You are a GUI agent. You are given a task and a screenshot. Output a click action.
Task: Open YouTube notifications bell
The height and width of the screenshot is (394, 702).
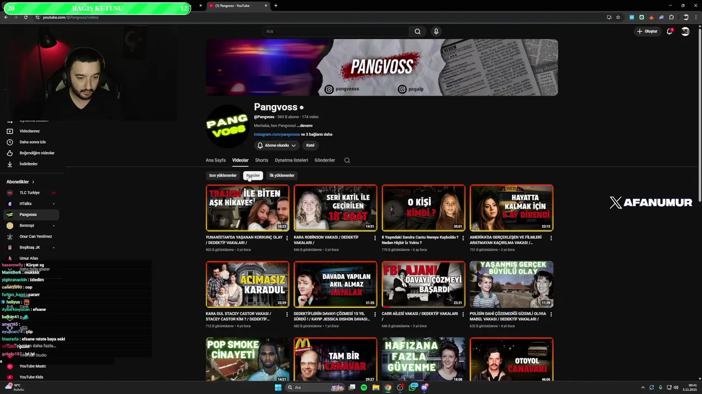click(x=670, y=31)
